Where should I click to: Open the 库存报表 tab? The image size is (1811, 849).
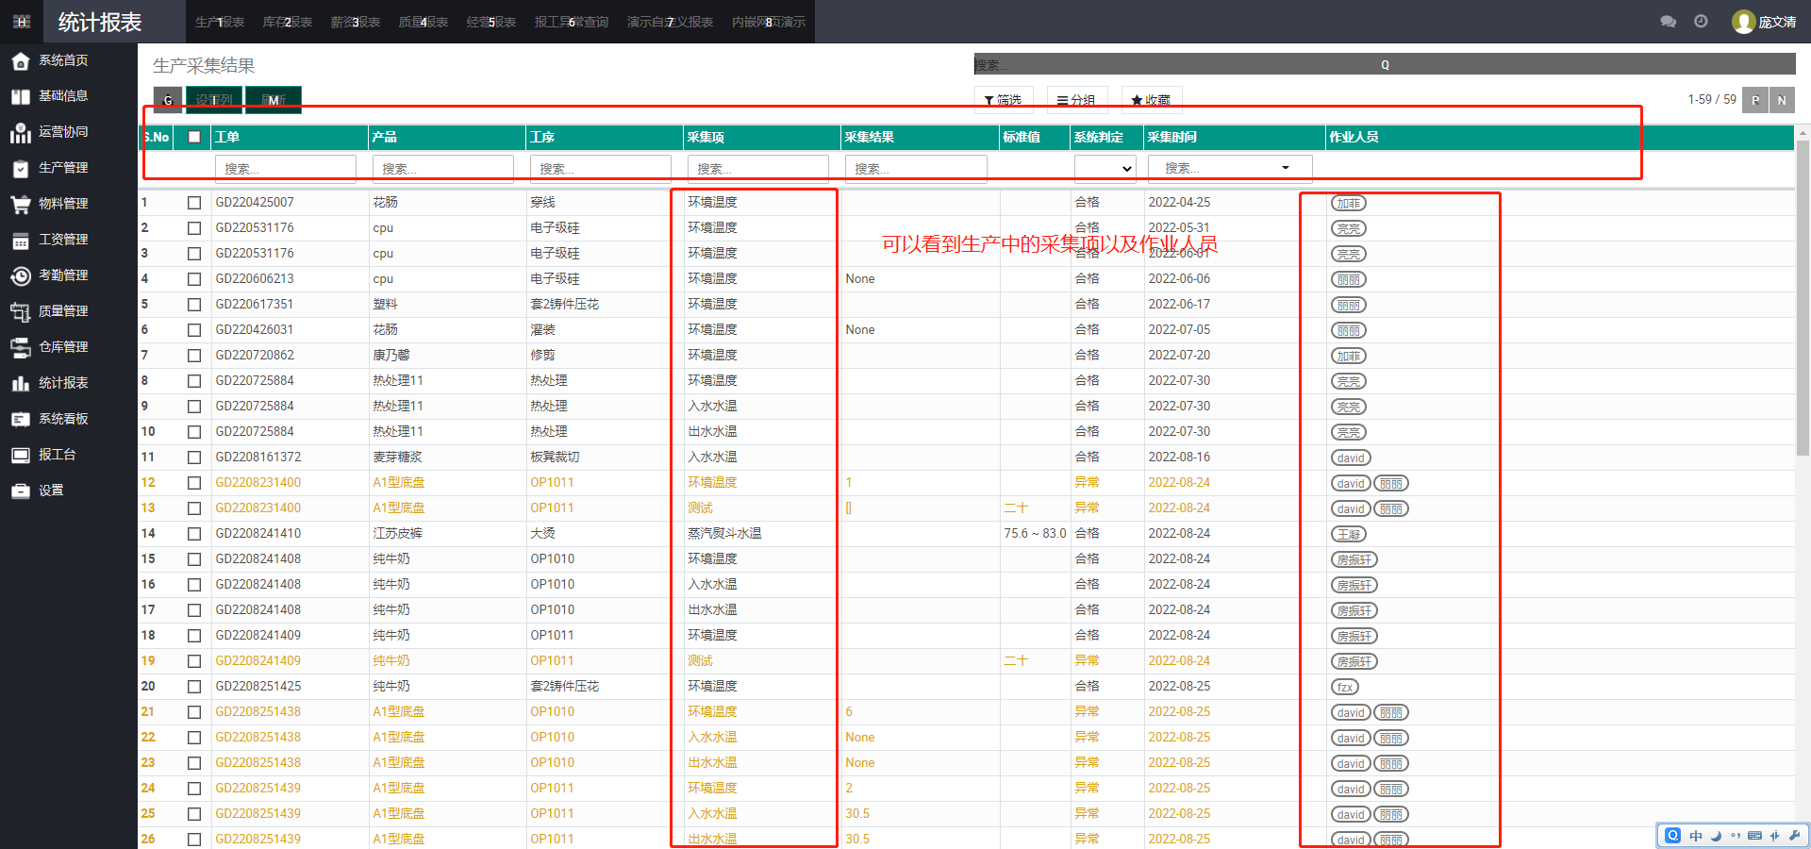pos(287,22)
